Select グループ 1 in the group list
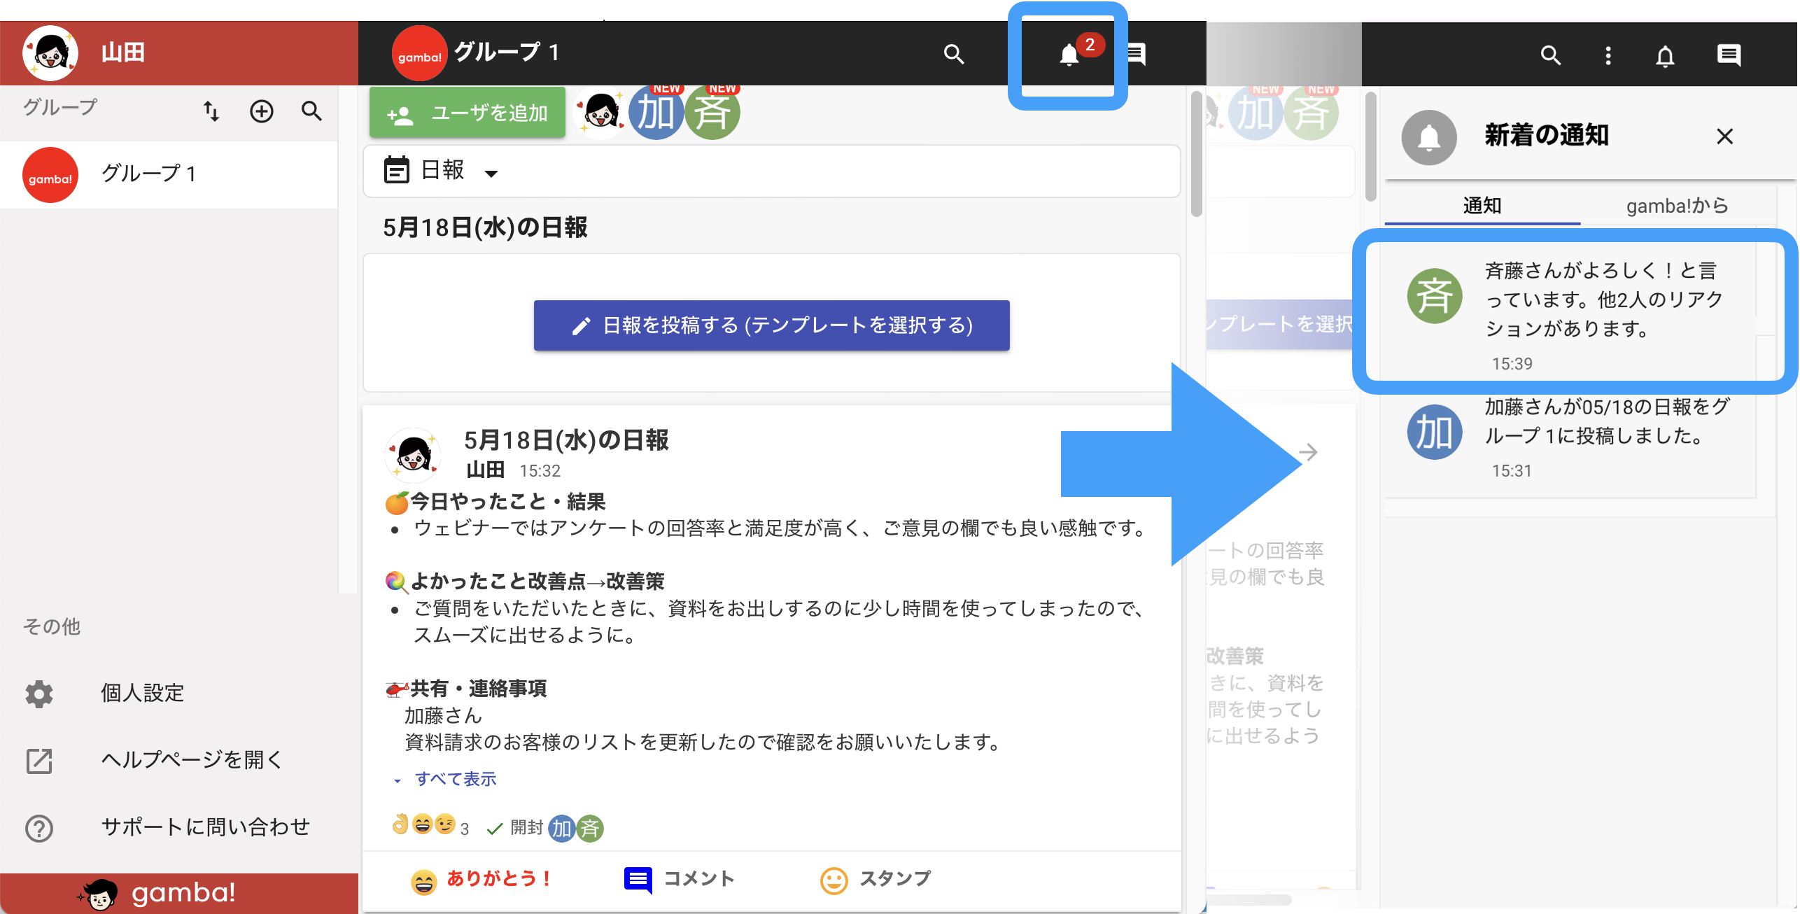1800x914 pixels. [x=169, y=174]
